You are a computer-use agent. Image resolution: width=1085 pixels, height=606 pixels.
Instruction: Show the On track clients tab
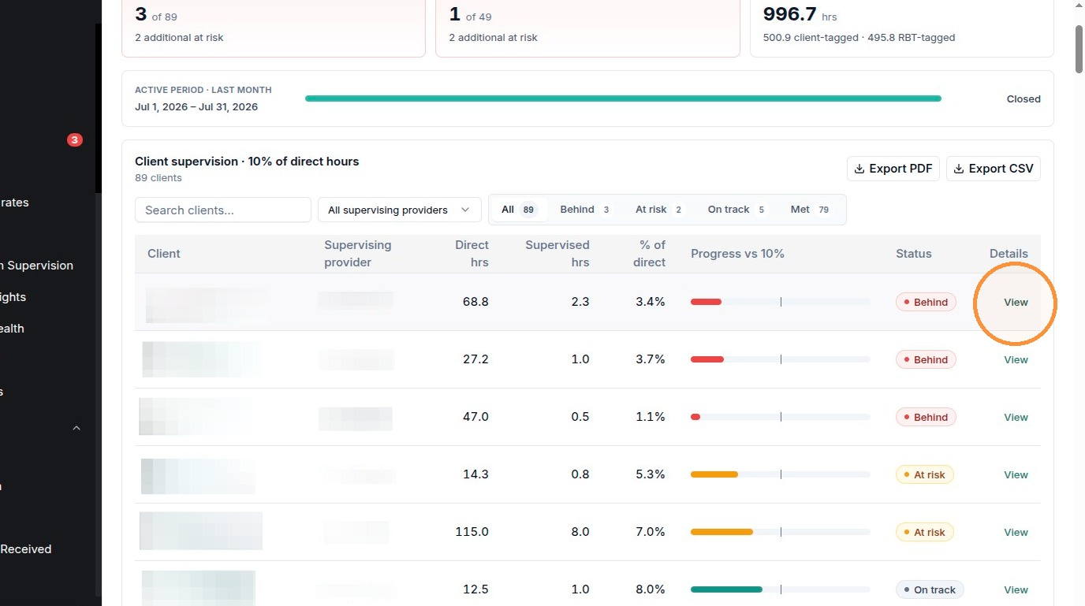pos(737,210)
